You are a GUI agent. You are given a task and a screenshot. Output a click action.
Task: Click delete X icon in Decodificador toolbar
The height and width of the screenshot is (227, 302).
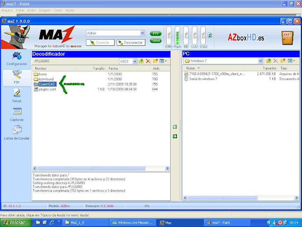148,61
